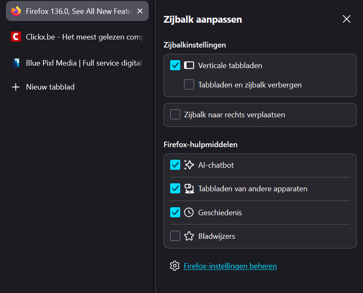Click the Bladwijzers star icon
Screen dimensions: 363x293
click(x=189, y=236)
